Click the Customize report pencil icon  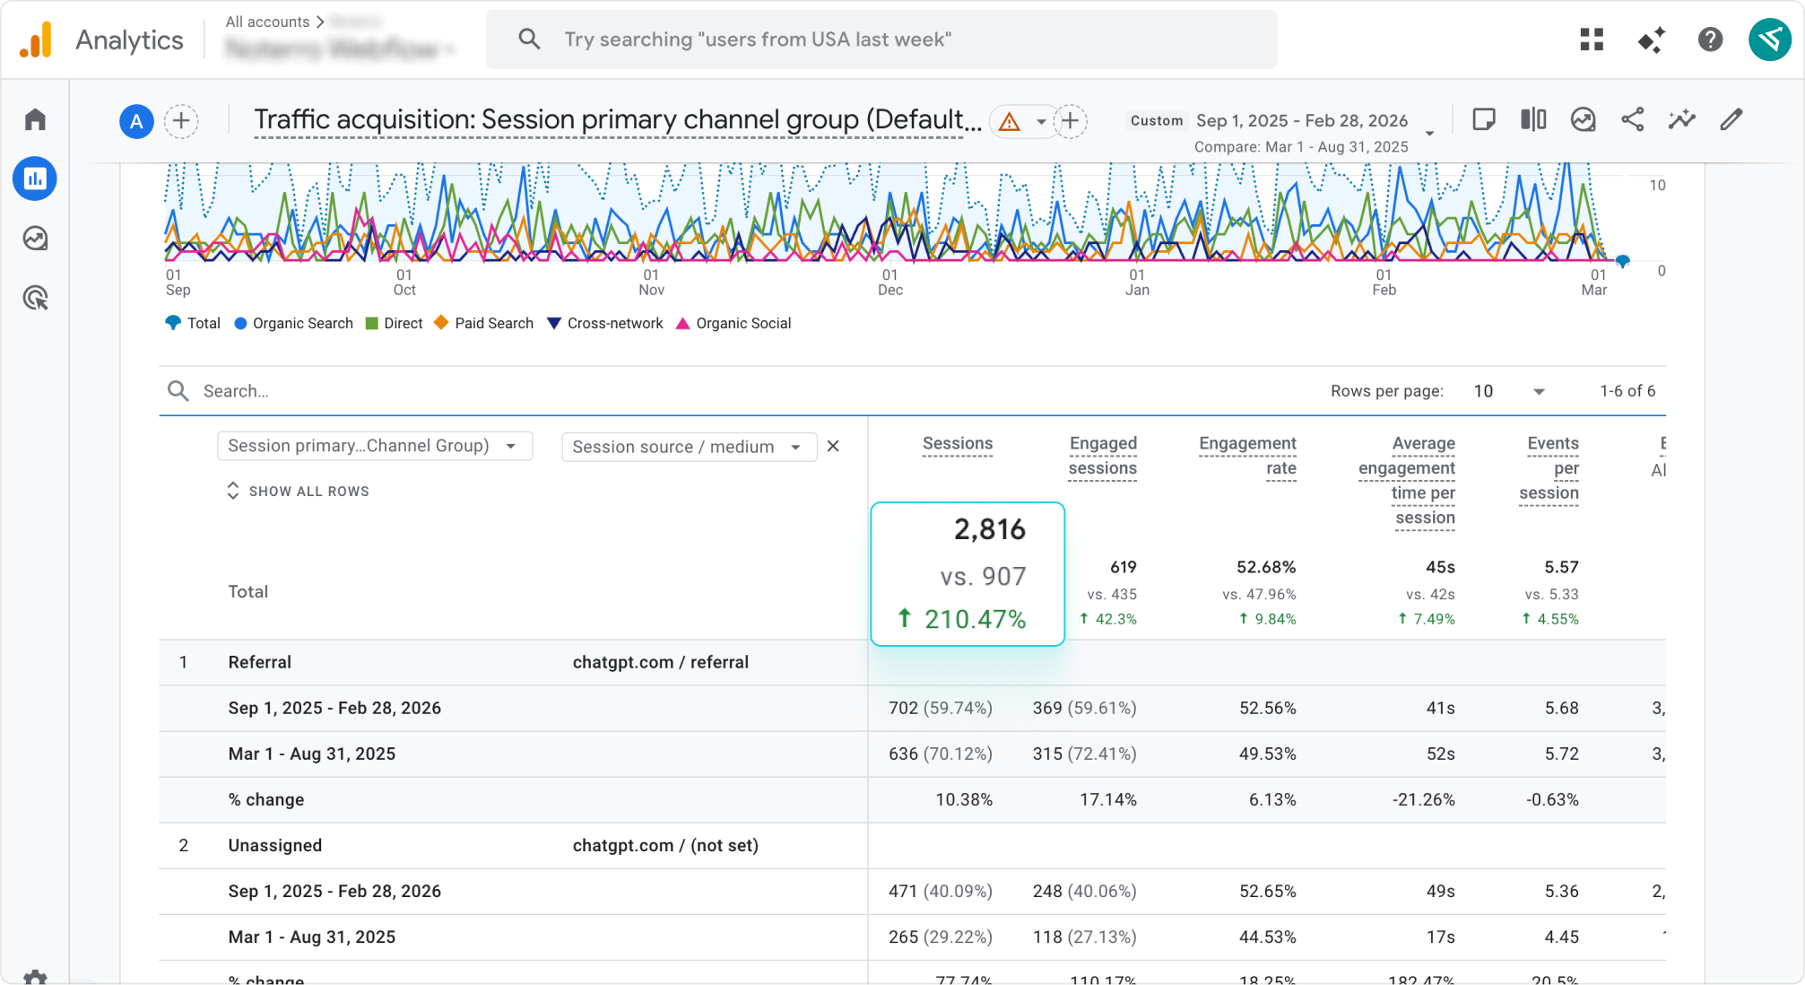tap(1731, 120)
